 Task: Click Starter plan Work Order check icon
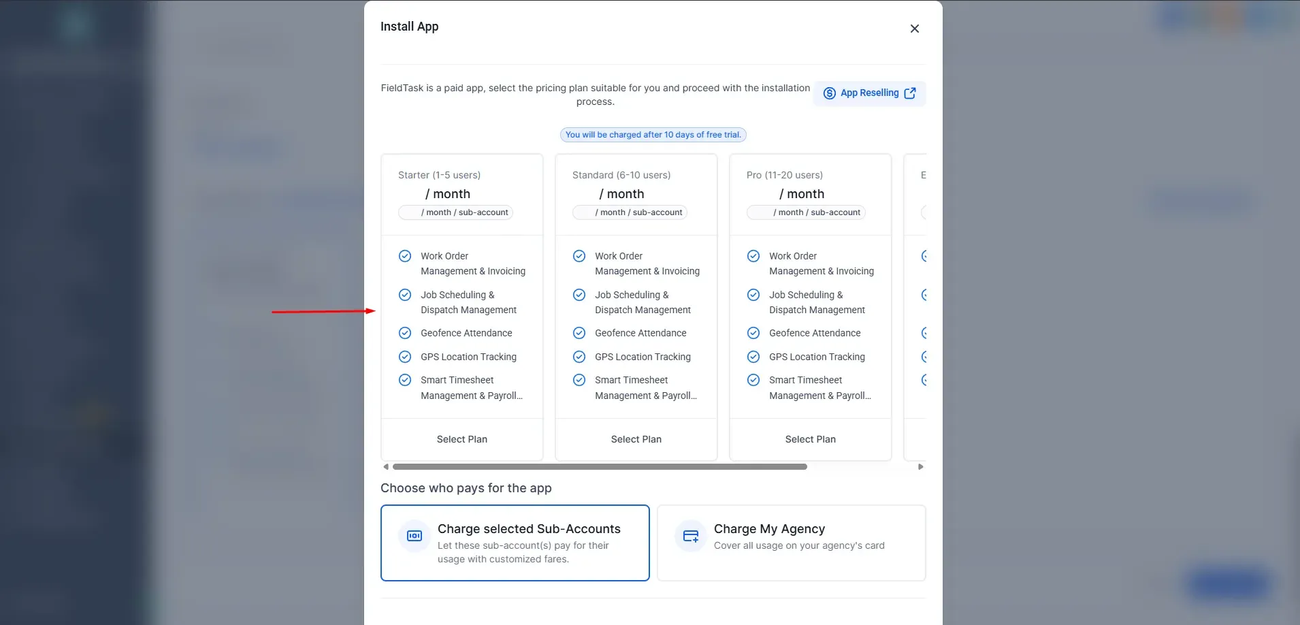405,256
